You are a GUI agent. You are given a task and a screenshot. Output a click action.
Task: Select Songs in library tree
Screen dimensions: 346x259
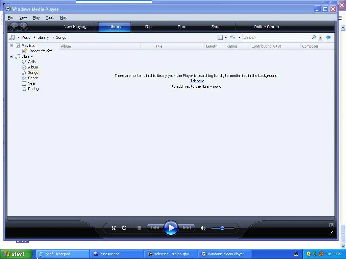click(x=33, y=73)
